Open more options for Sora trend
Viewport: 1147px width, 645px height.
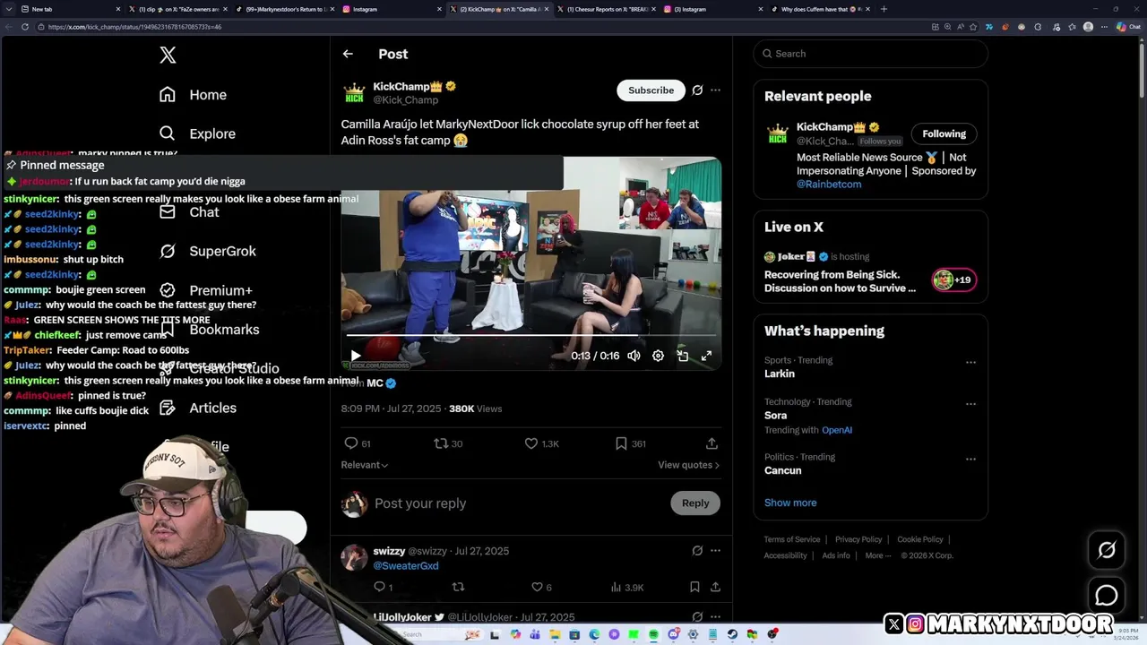(x=970, y=404)
